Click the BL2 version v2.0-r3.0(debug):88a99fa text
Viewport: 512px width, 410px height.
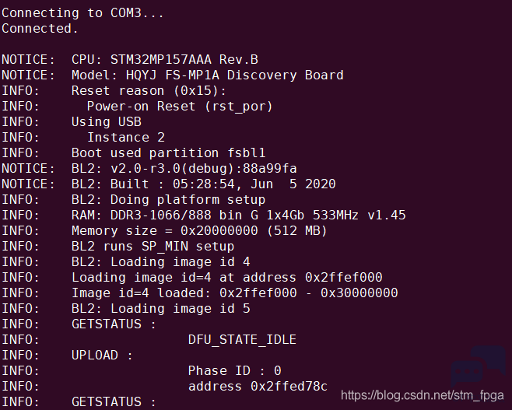pos(203,169)
